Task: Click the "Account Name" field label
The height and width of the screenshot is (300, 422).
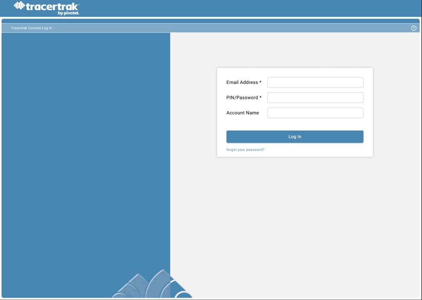Action: coord(243,113)
